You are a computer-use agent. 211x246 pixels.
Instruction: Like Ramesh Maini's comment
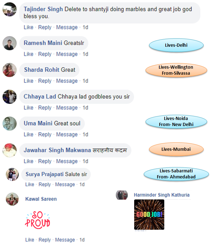click(x=29, y=54)
